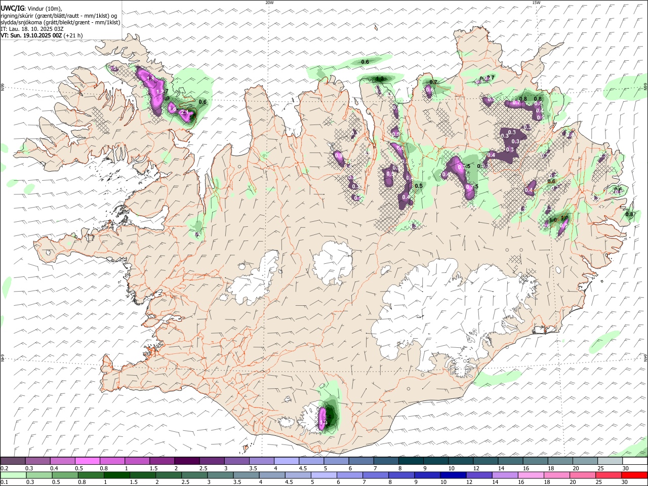Screen dimensions: 648x486
Task: Pick the pale grey 25 swatch in the top legend row
Action: click(x=610, y=461)
